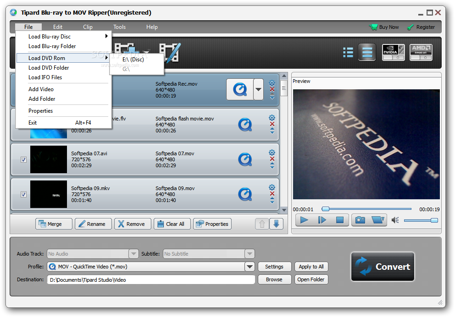Click Open Folder button
This screenshot has height=317, width=455.
pyautogui.click(x=311, y=279)
